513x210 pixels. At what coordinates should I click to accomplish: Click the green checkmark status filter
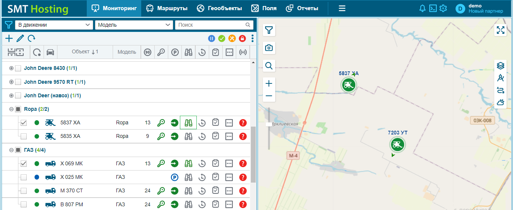tap(222, 38)
